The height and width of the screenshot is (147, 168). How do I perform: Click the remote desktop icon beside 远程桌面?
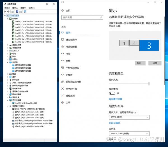tap(62, 96)
